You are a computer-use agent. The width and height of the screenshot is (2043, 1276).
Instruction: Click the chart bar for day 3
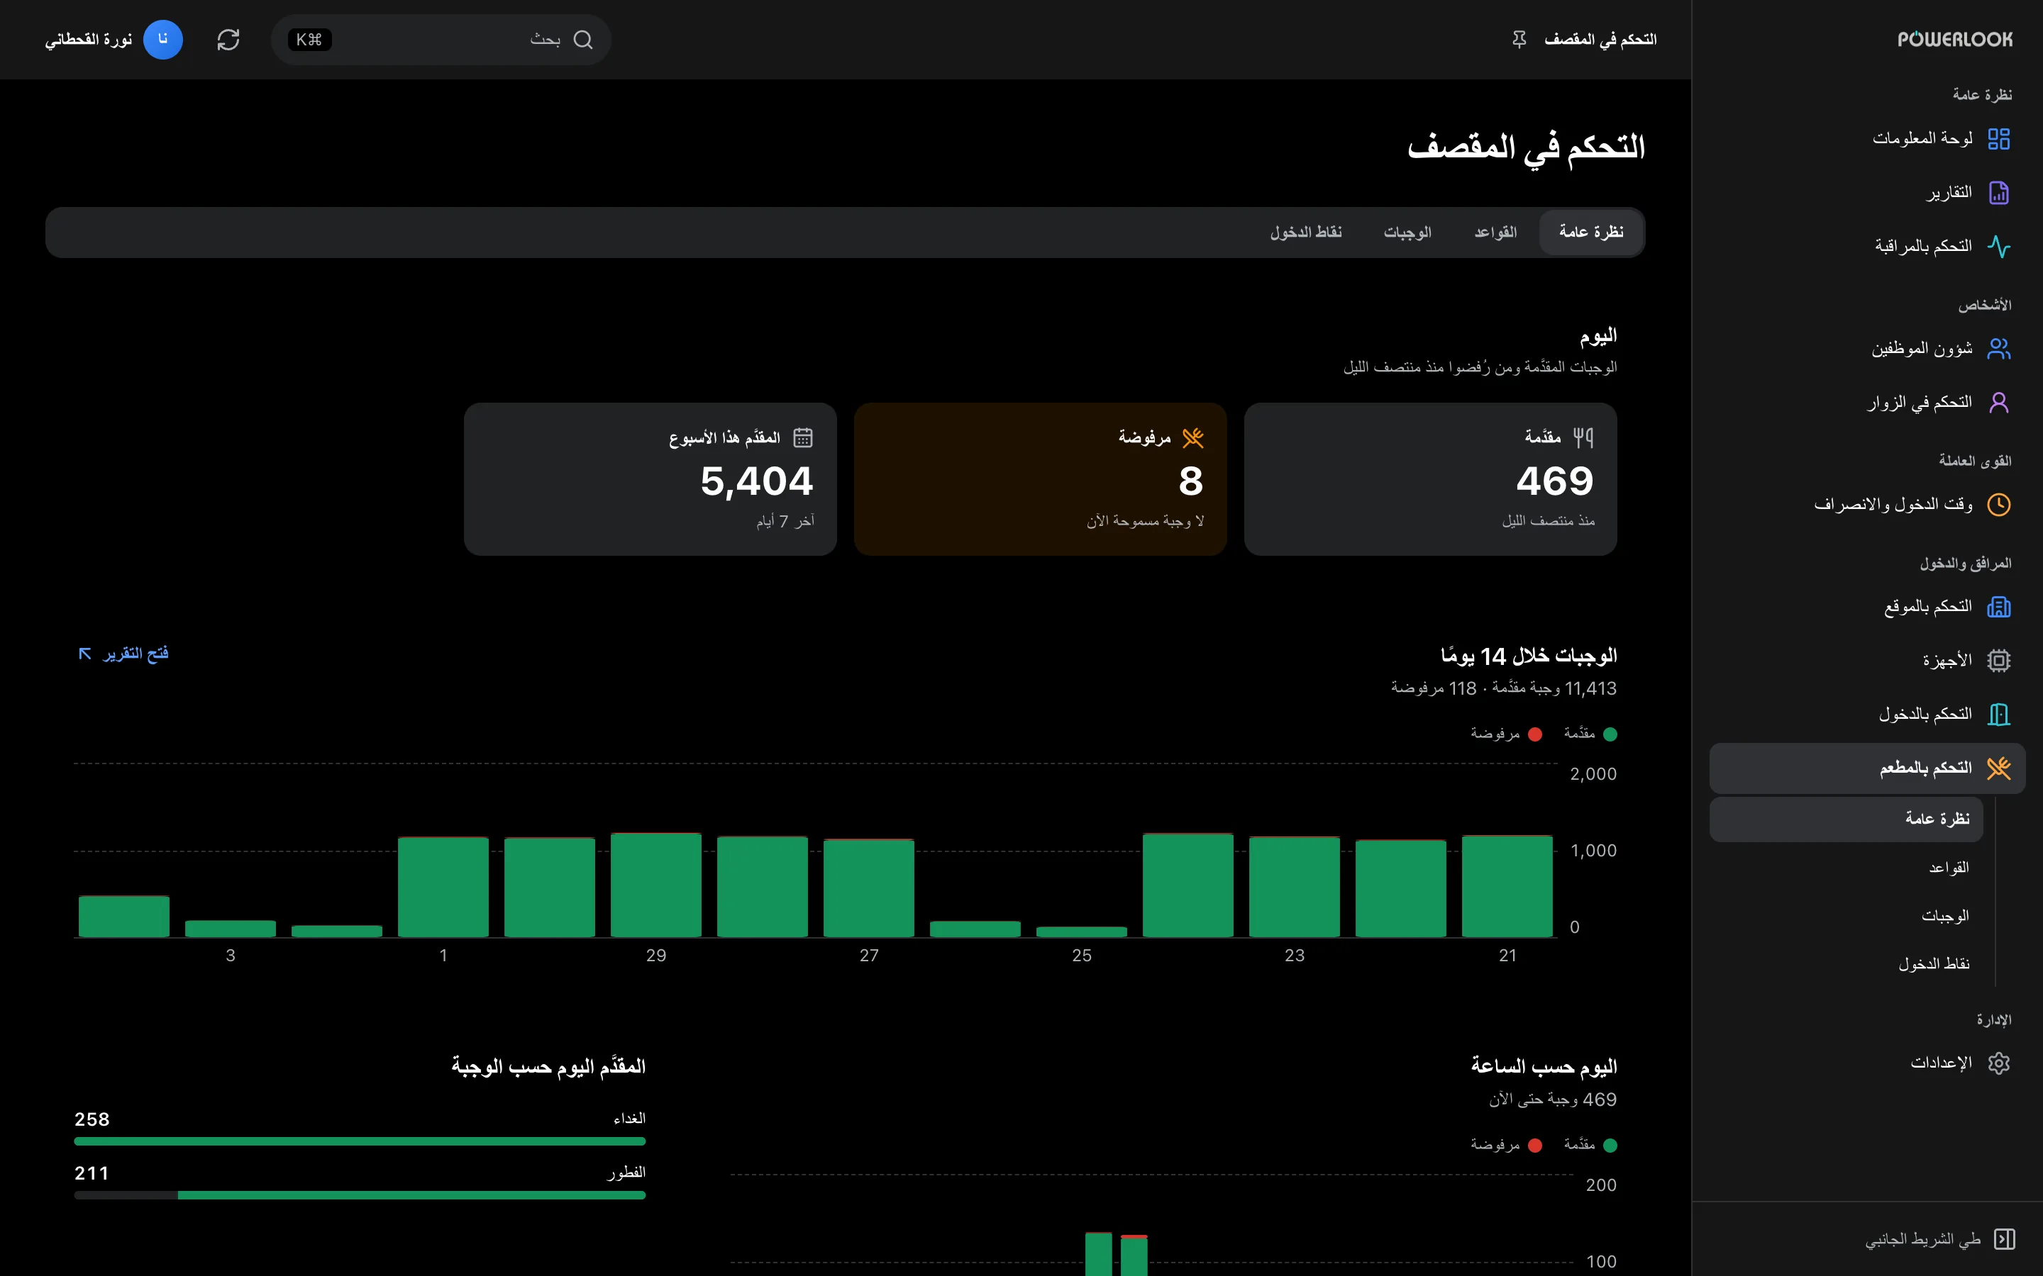coord(231,929)
